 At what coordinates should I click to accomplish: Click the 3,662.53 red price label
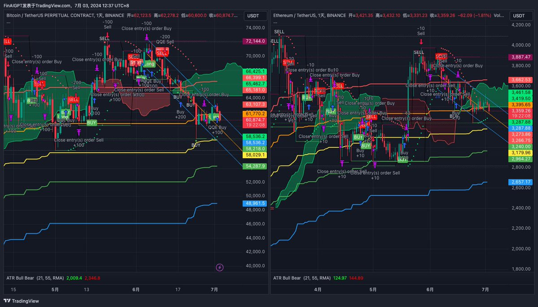tap(520, 80)
